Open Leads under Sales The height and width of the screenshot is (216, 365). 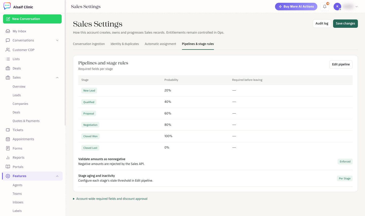coord(17,95)
